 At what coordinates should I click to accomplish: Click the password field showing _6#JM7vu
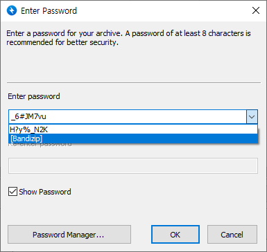click(128, 117)
